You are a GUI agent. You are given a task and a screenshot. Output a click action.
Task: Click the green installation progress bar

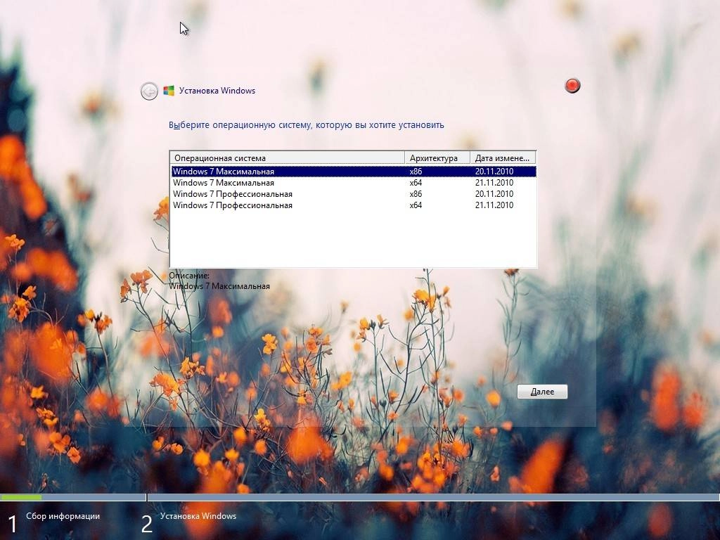(x=21, y=497)
